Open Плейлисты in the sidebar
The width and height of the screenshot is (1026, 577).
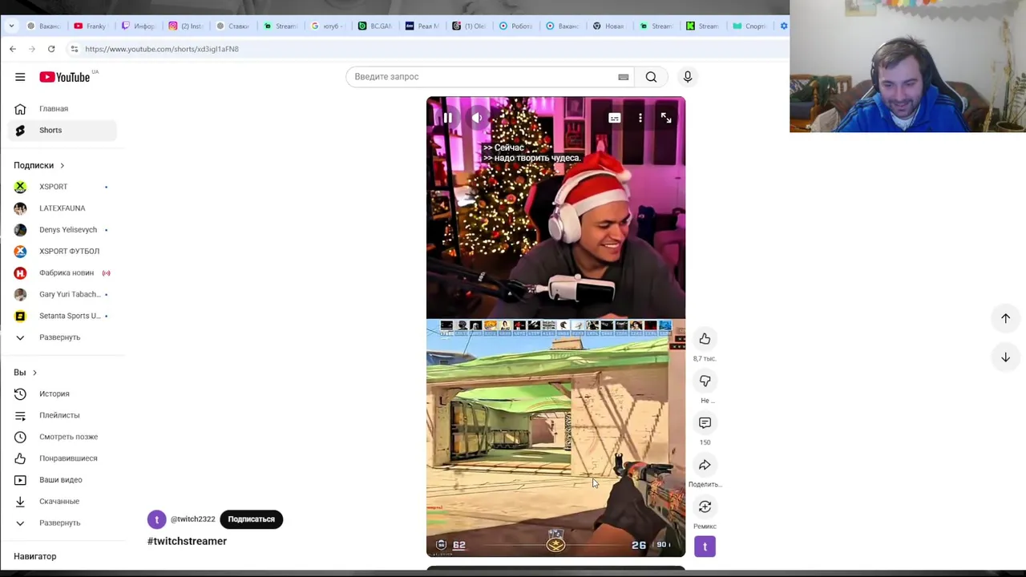[63, 415]
